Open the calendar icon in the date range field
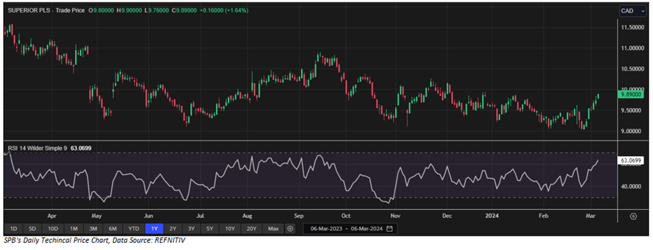The height and width of the screenshot is (250, 653). tap(389, 229)
